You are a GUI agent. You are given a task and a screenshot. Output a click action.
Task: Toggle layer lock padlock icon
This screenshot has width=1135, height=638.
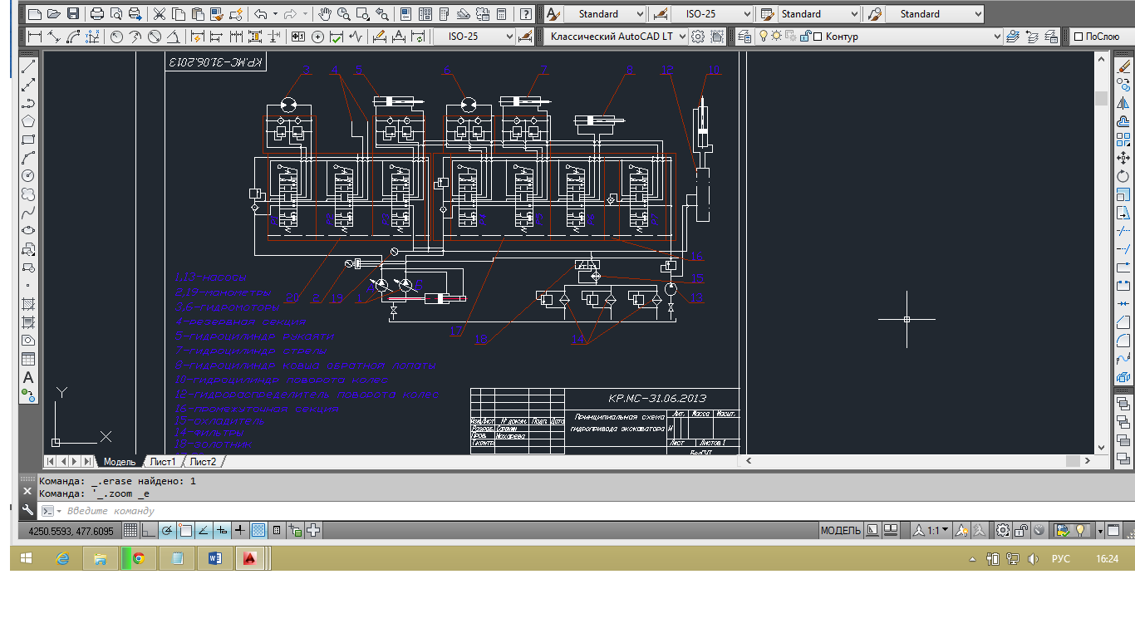[804, 37]
